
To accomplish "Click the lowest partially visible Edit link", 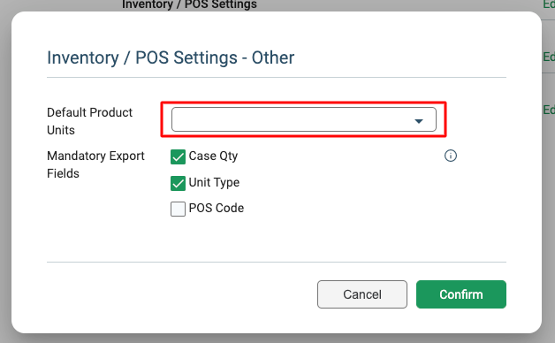I will (x=549, y=110).
